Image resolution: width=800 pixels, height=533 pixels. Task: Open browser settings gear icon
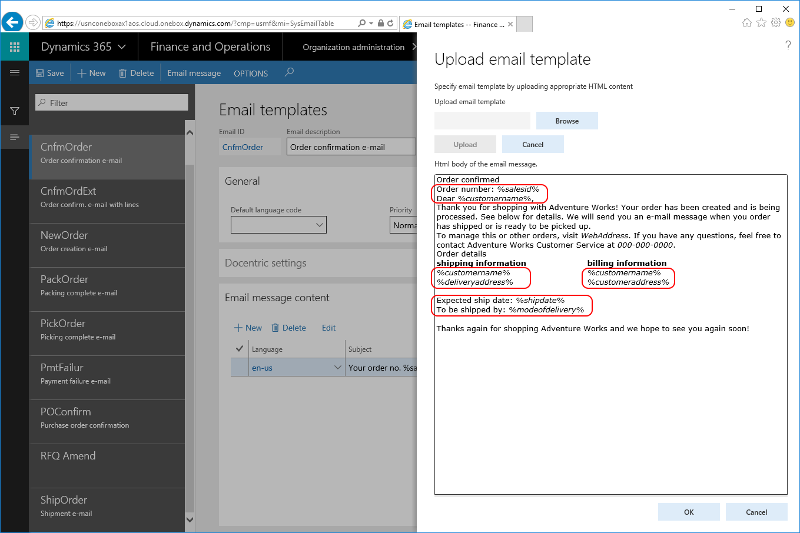tap(776, 23)
